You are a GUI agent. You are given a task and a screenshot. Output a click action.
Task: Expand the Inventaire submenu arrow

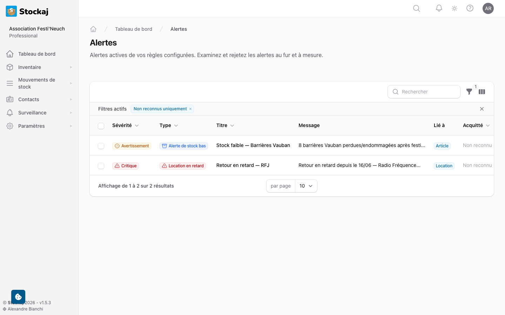click(71, 67)
